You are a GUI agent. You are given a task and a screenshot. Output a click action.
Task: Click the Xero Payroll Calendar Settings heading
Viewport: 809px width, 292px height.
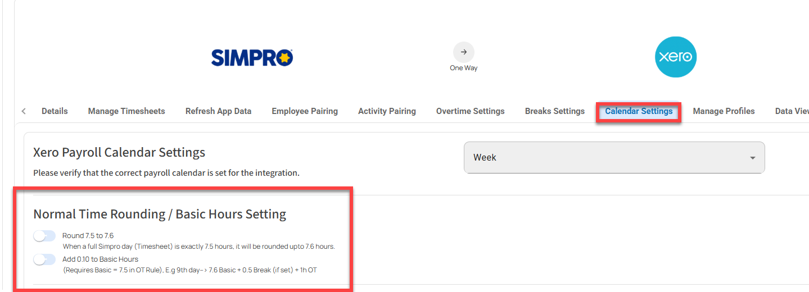[x=119, y=152]
